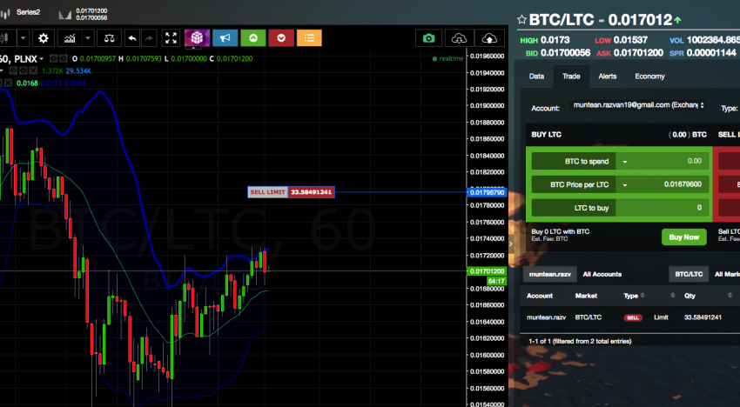The width and height of the screenshot is (740, 407).
Task: Switch to the Alerts tab
Action: (x=608, y=77)
